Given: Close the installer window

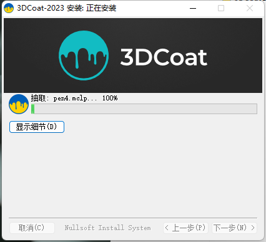Looking at the screenshot, I should coord(250,8).
